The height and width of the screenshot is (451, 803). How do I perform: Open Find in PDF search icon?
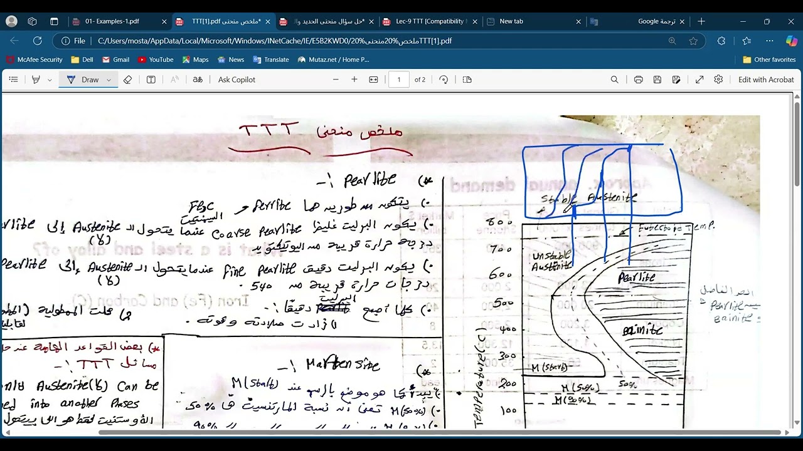click(x=615, y=80)
